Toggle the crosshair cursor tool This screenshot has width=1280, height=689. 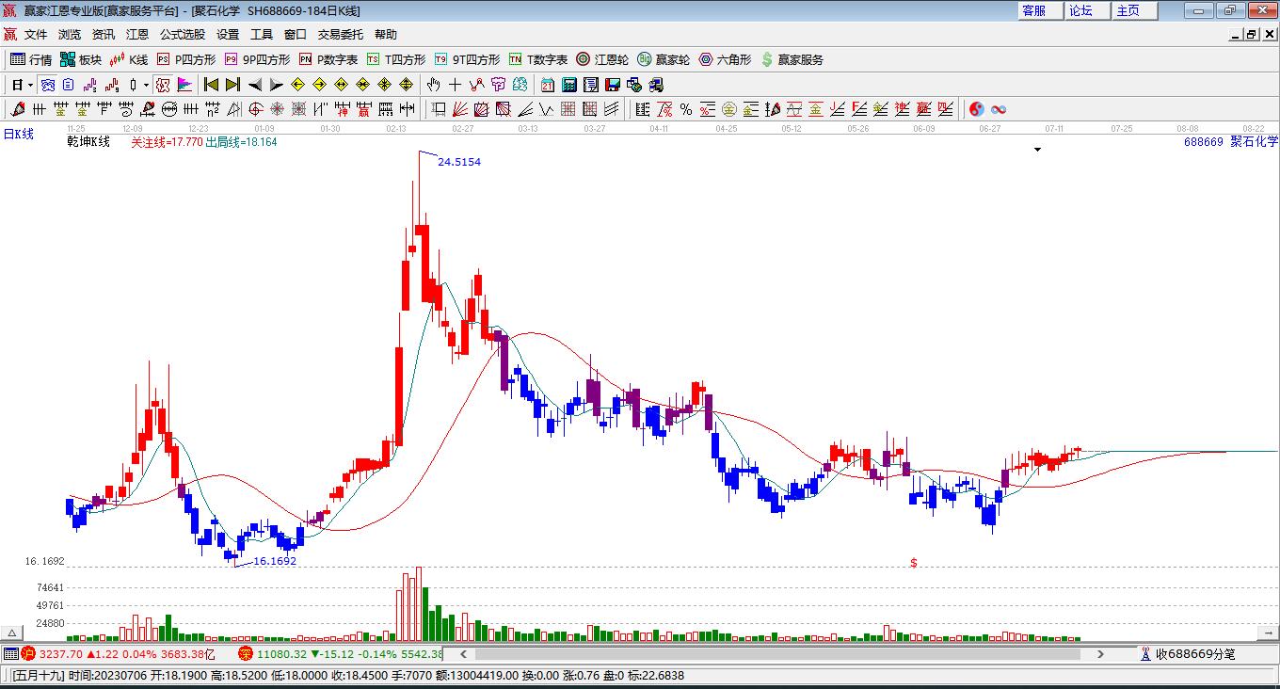click(456, 85)
